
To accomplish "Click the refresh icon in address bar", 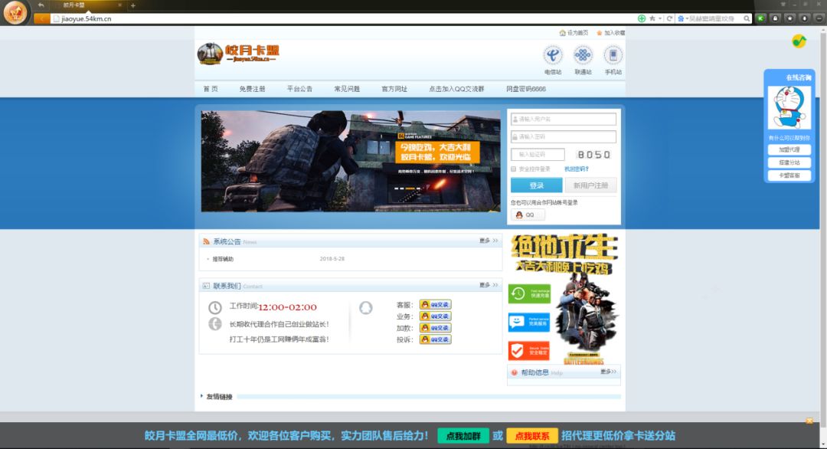I will click(x=669, y=18).
